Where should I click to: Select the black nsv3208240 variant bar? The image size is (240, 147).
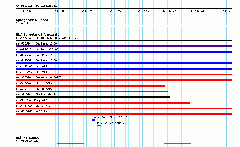(x=93, y=97)
